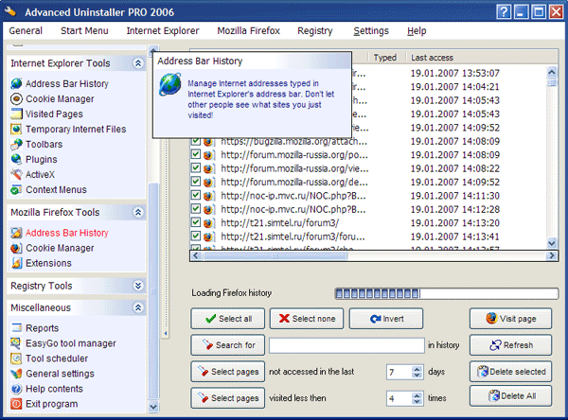This screenshot has height=420, width=568.
Task: Open the ActiveX tool
Action: pos(41,174)
